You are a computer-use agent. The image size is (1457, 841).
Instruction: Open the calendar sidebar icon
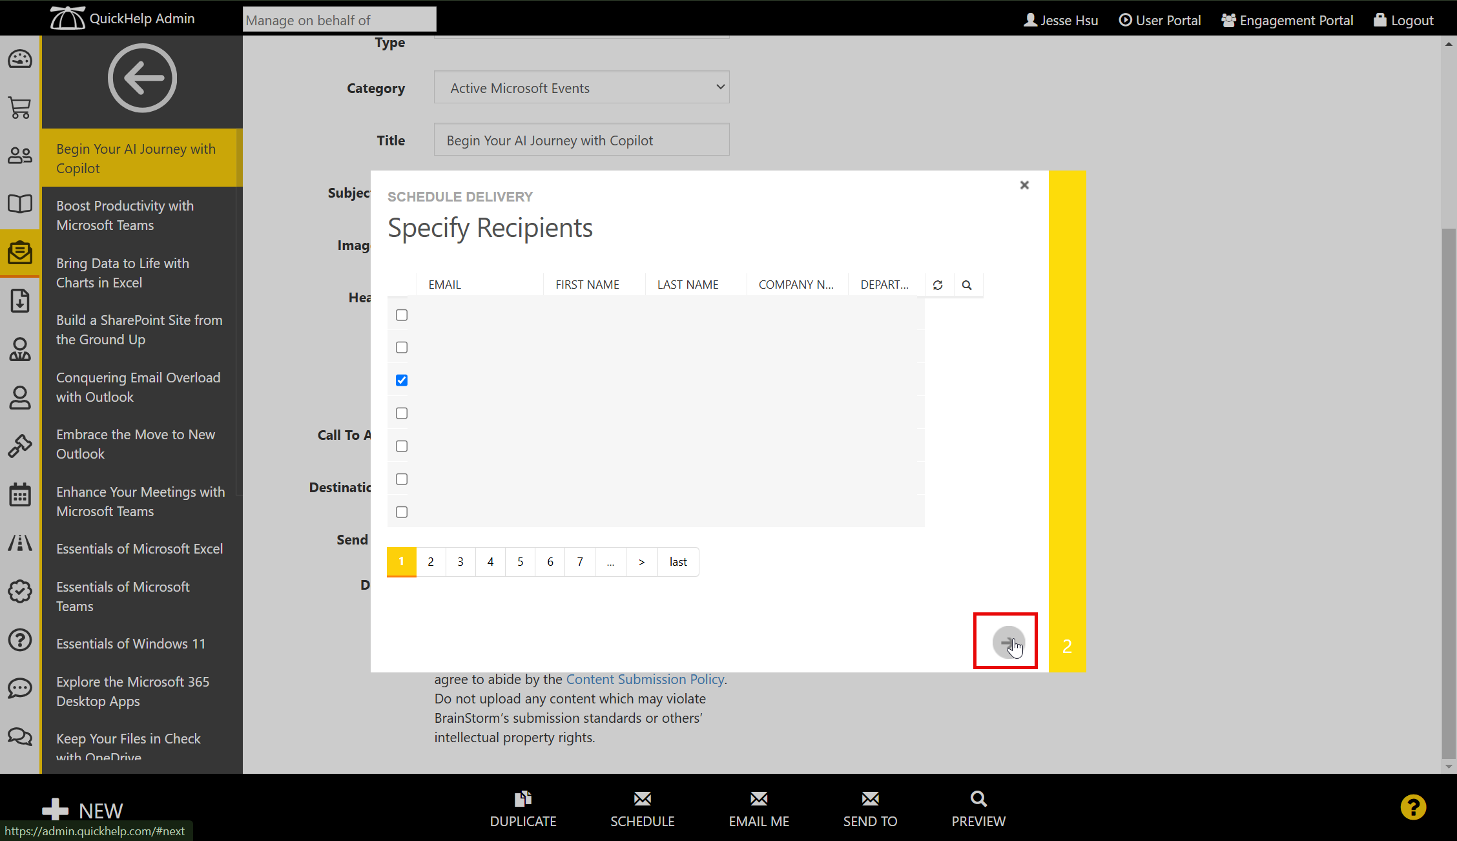pos(20,495)
